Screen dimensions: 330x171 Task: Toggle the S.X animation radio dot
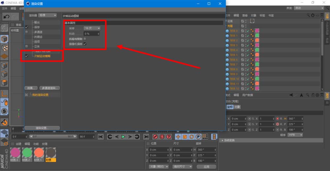249,119
